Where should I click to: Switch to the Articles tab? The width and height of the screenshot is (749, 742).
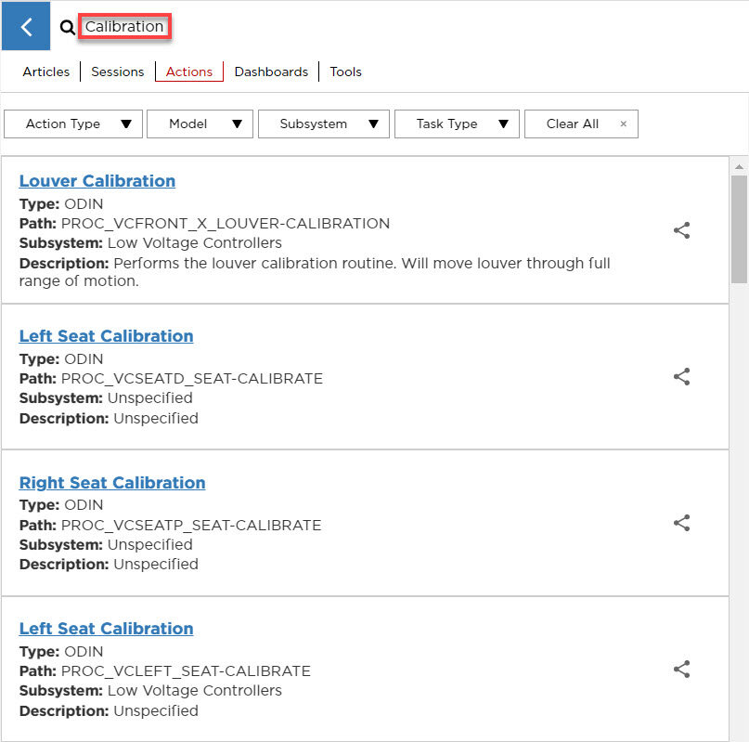46,72
